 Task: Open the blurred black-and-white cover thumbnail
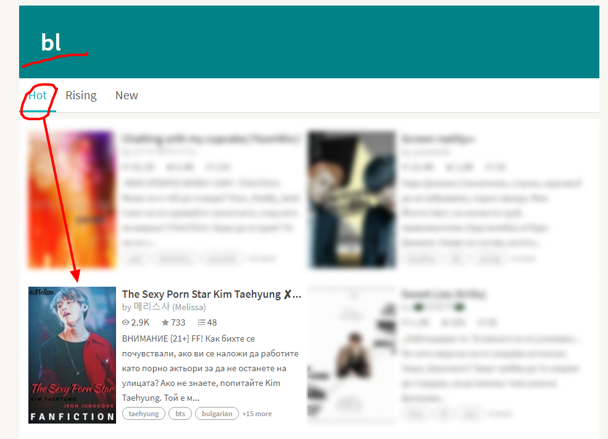352,355
